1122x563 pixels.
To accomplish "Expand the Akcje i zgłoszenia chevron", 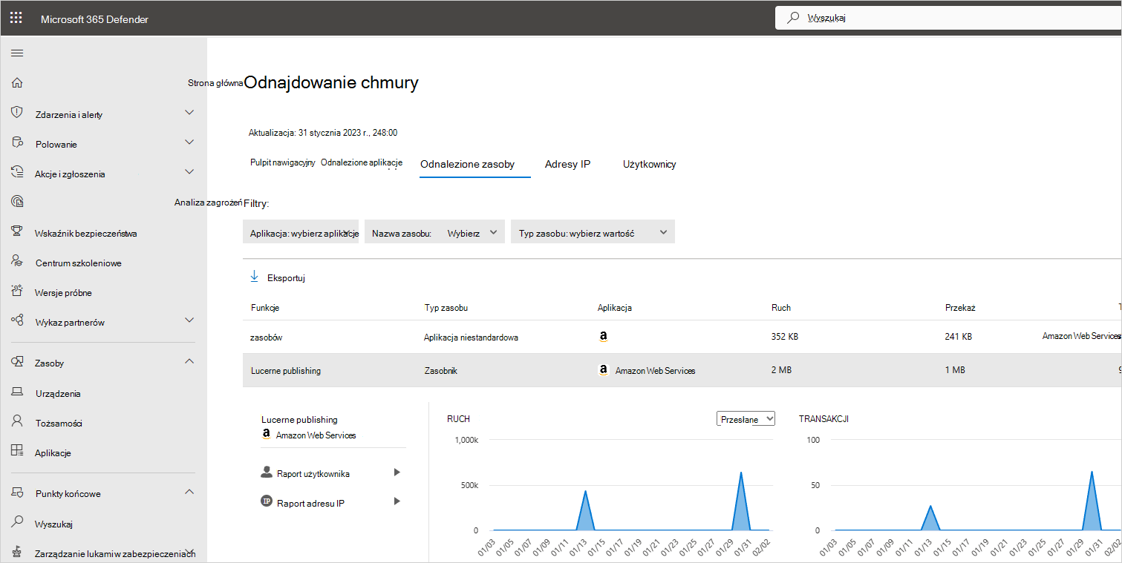I will (189, 172).
